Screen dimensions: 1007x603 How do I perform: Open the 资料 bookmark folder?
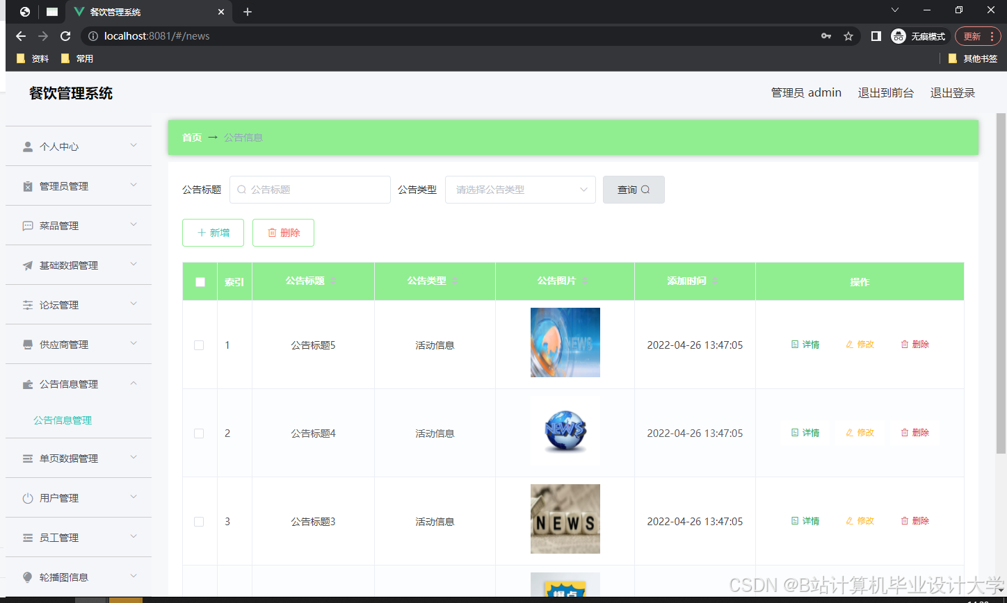[33, 58]
